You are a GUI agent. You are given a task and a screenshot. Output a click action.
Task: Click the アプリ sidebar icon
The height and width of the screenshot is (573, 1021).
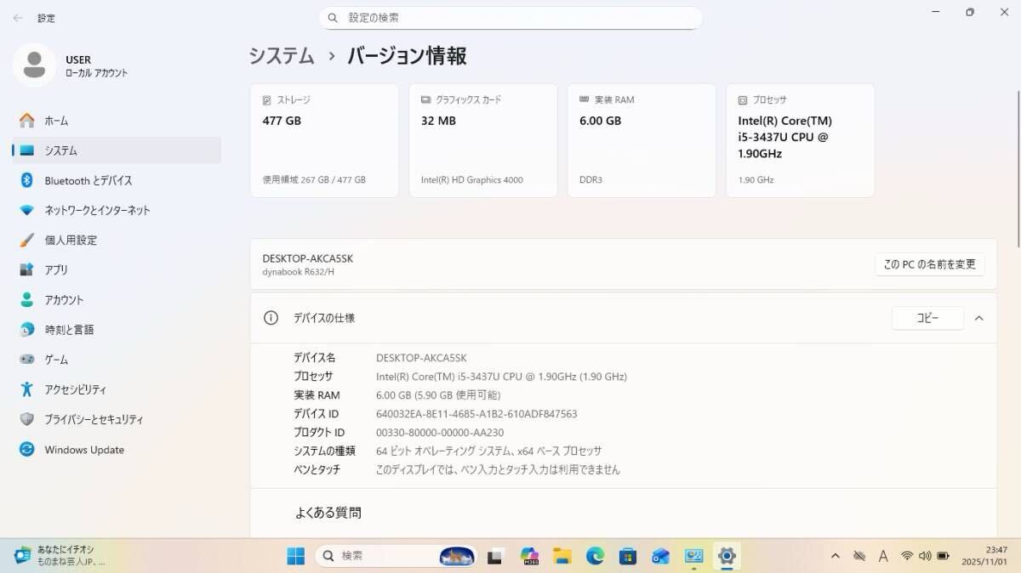click(x=27, y=269)
